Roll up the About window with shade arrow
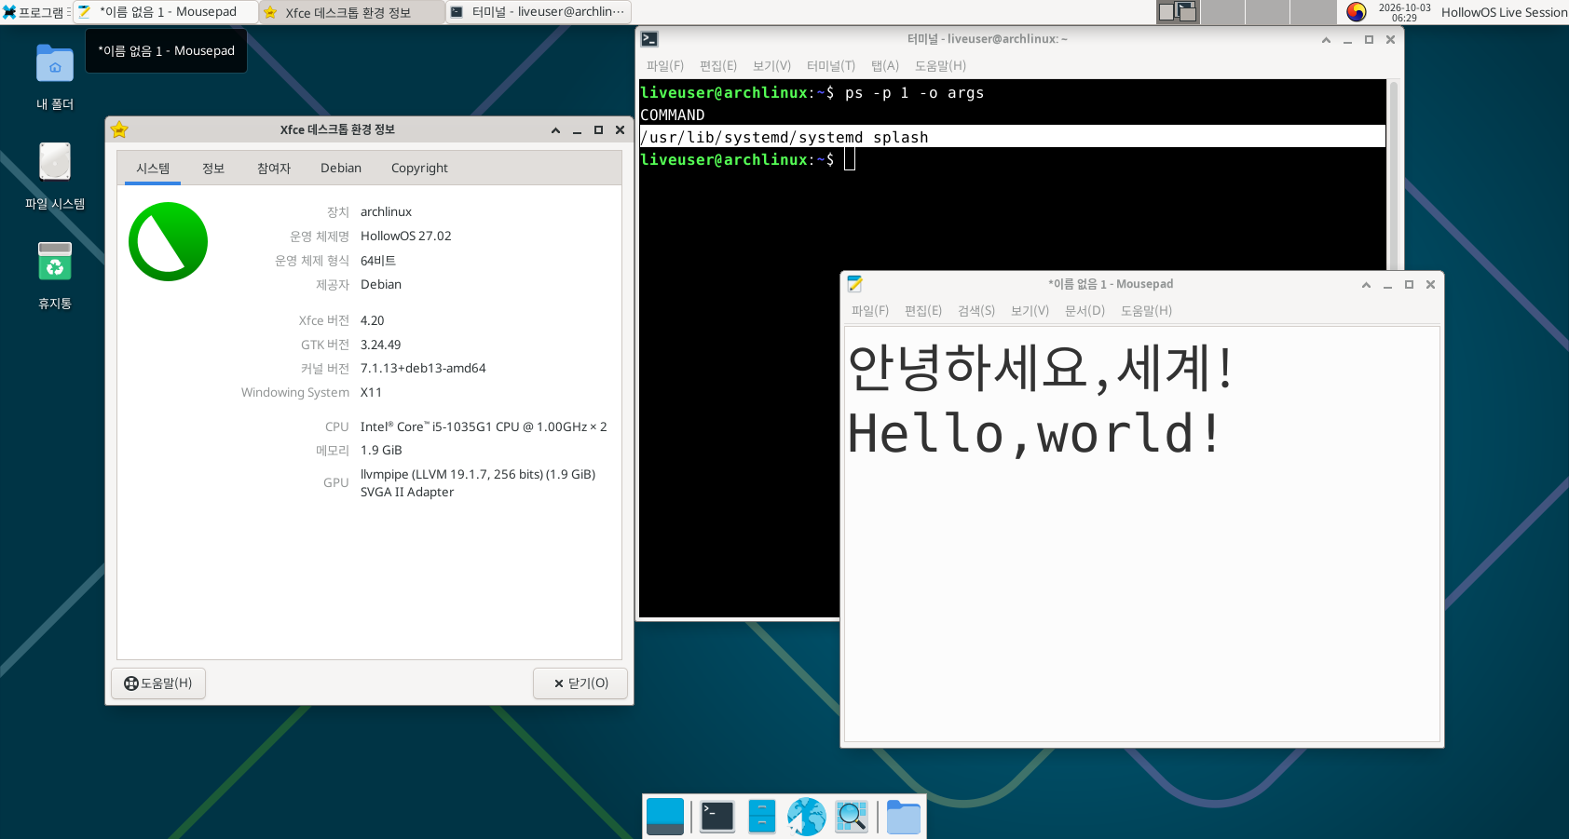 [555, 130]
